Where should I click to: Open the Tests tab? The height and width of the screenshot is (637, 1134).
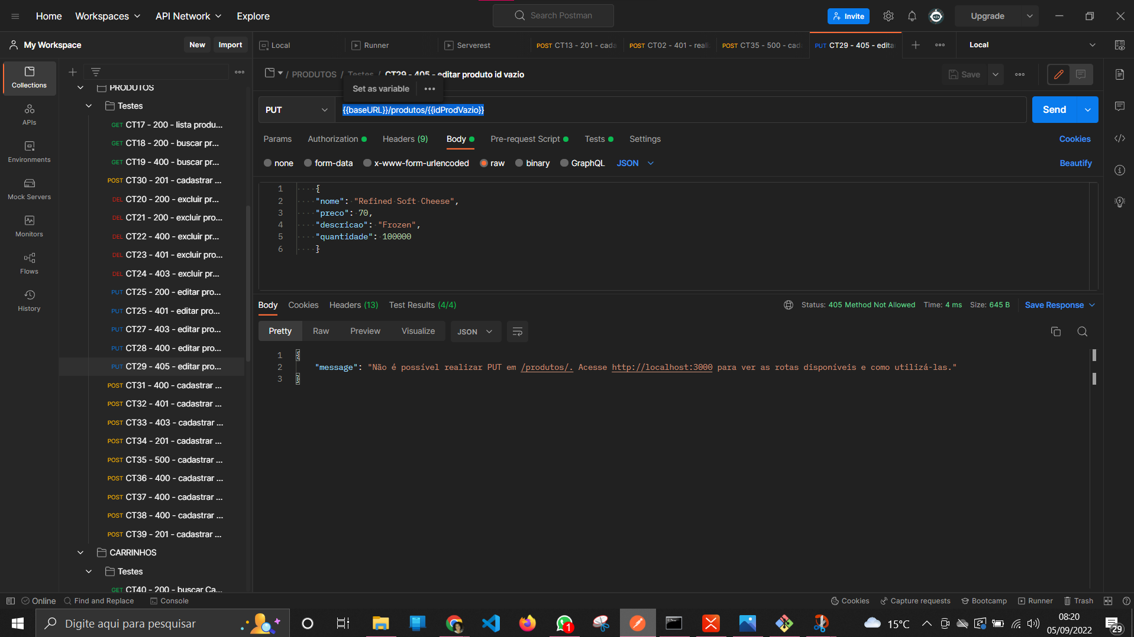pos(599,139)
